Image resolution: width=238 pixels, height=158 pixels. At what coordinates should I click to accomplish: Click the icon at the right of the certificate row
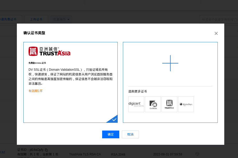pos(197,154)
